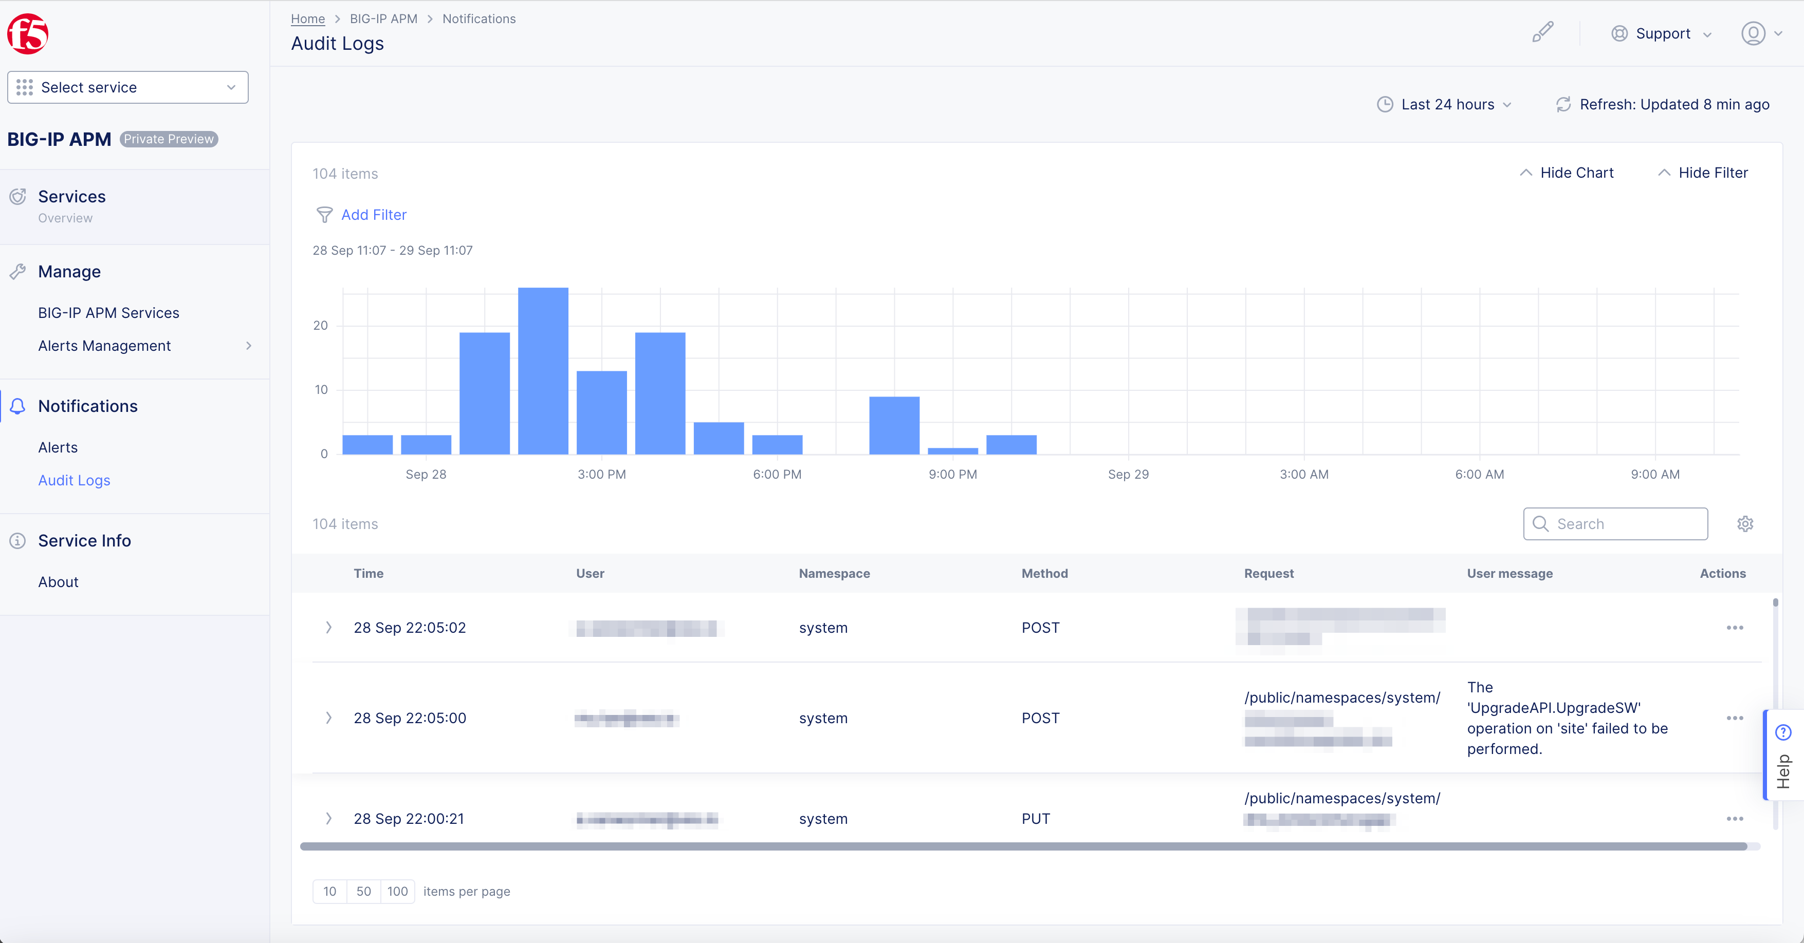Click the Search input field

point(1615,524)
